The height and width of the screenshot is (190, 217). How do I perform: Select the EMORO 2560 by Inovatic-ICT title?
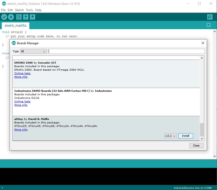pyautogui.click(x=35, y=63)
